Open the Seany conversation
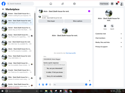Screen dimensions: 125x93 coord(17,36)
